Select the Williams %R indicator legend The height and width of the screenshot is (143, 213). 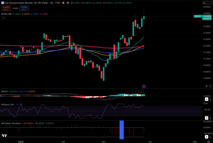[7, 105]
